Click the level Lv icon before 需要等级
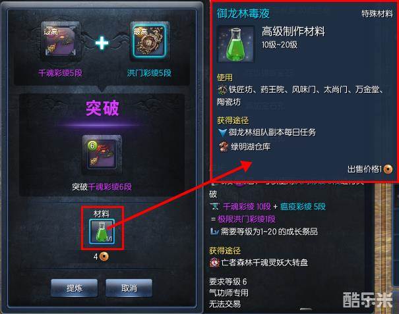The width and height of the screenshot is (399, 314). [x=214, y=232]
